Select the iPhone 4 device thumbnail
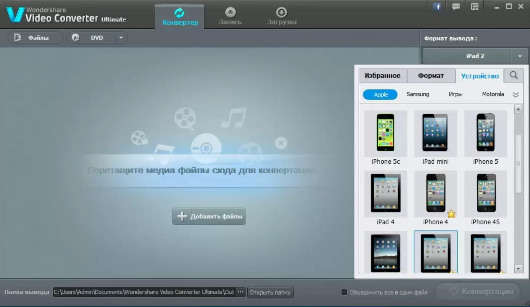Screen dimensions: 530x307 click(x=435, y=194)
